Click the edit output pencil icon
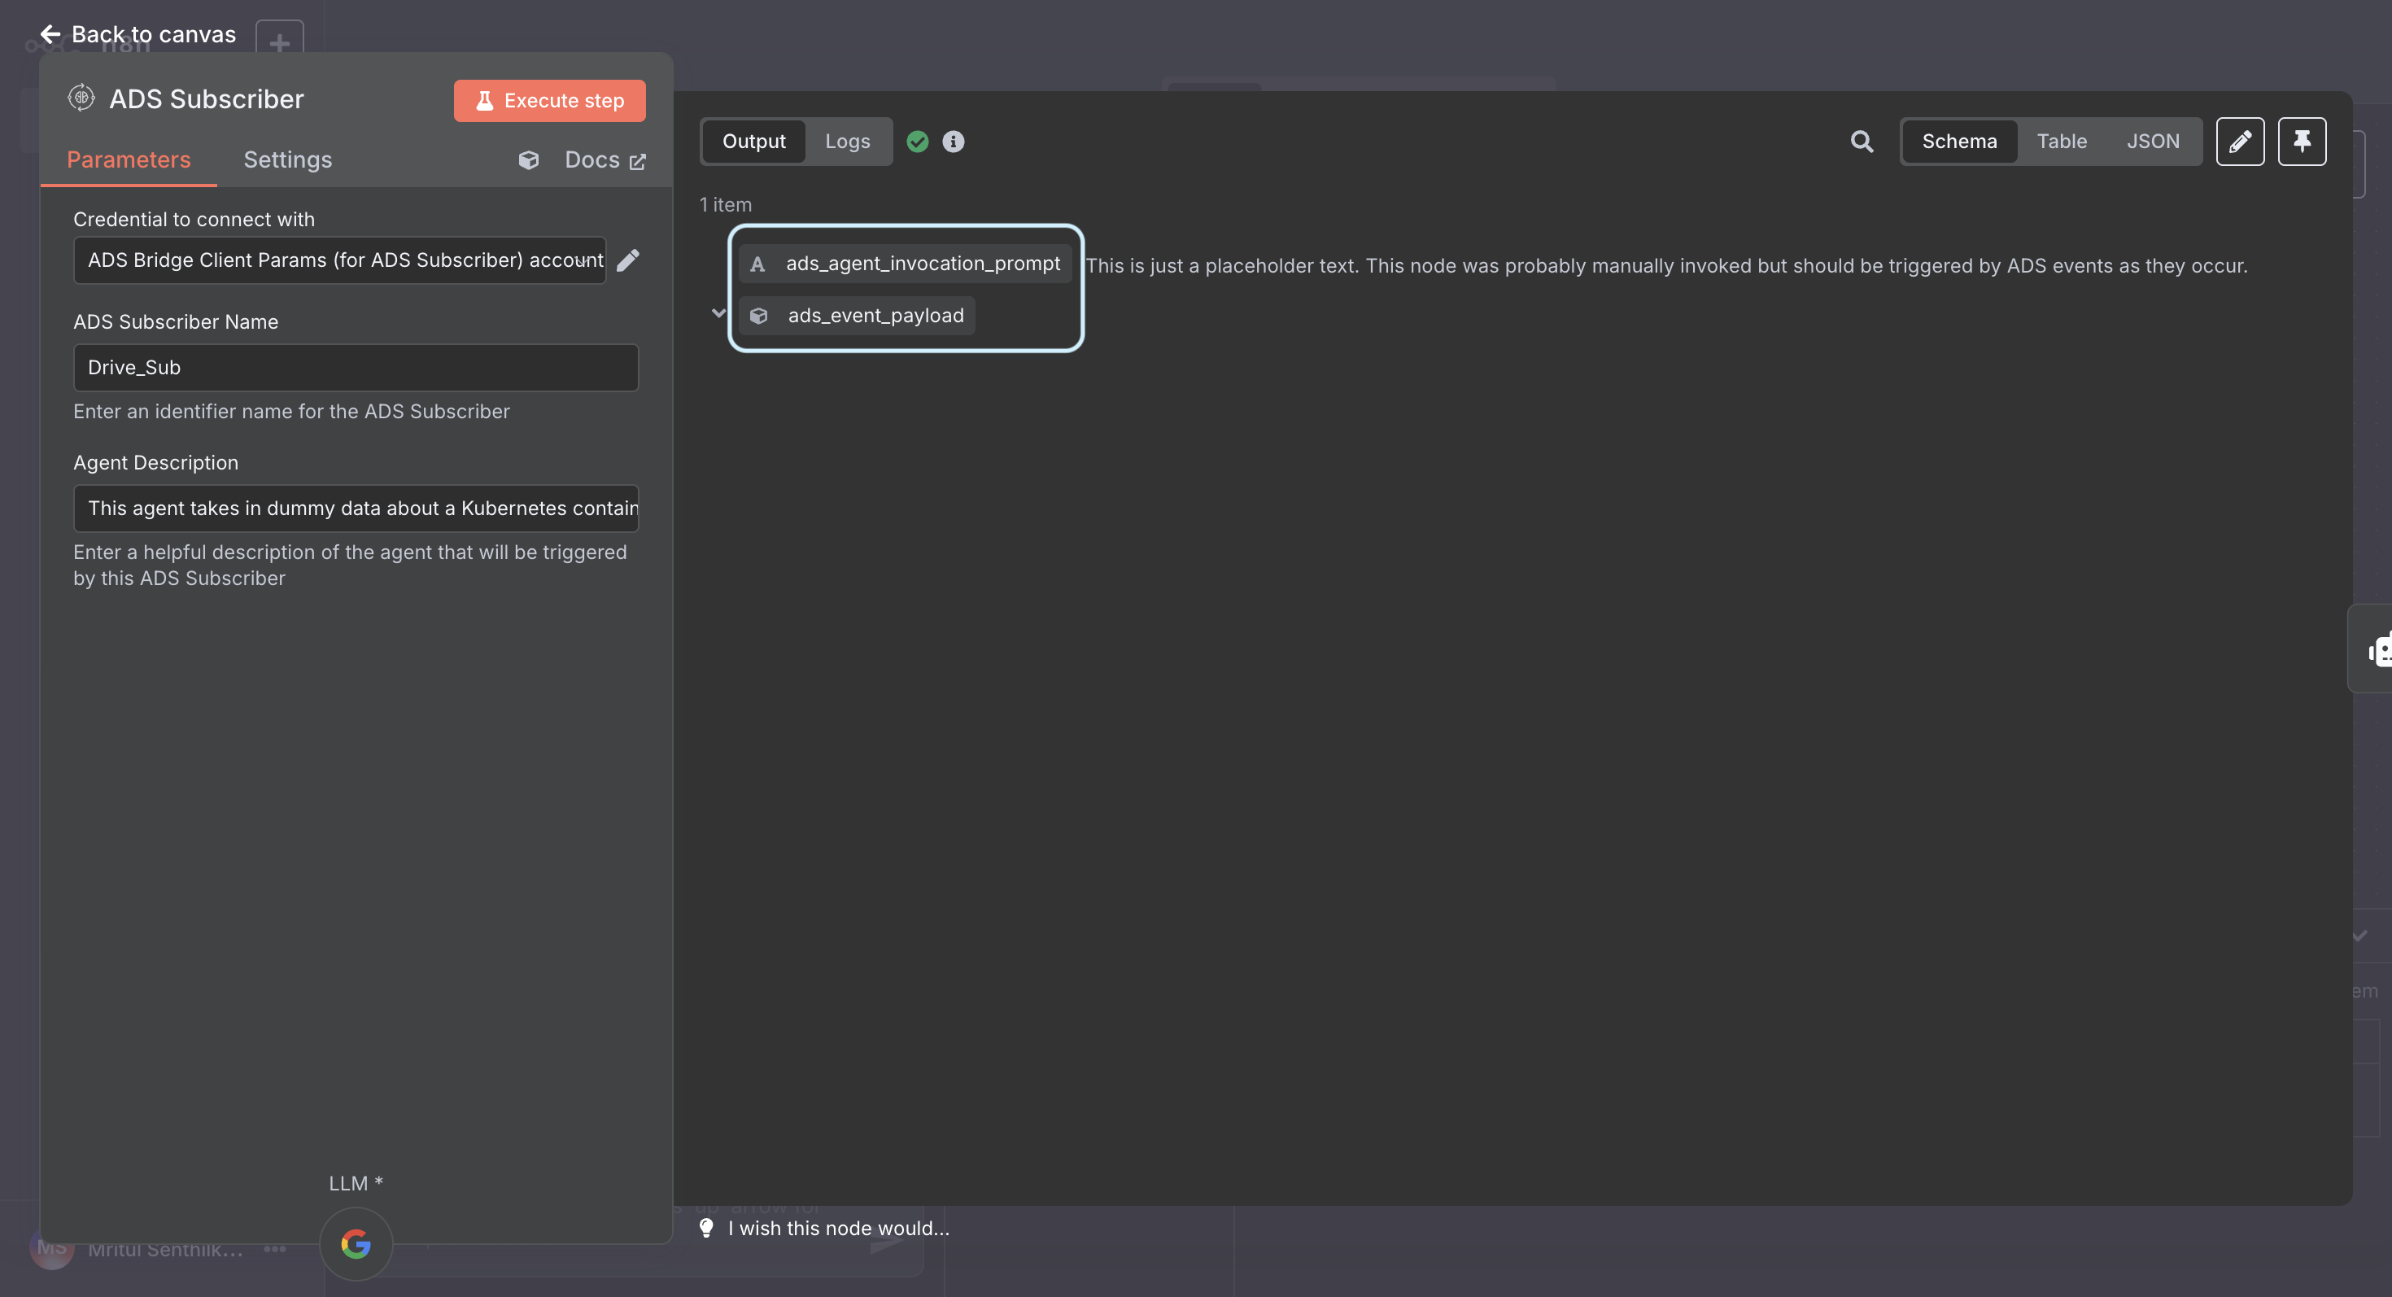The height and width of the screenshot is (1297, 2392). [2241, 141]
